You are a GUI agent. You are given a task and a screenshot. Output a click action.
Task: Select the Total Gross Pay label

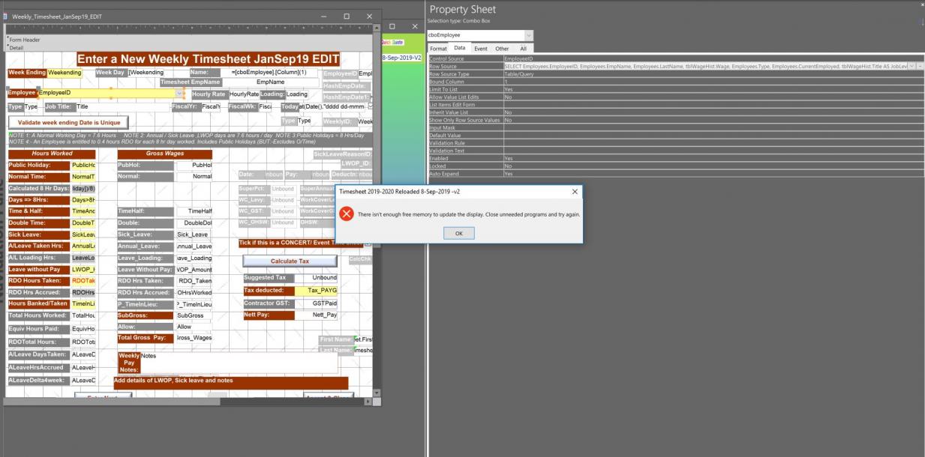click(x=146, y=338)
